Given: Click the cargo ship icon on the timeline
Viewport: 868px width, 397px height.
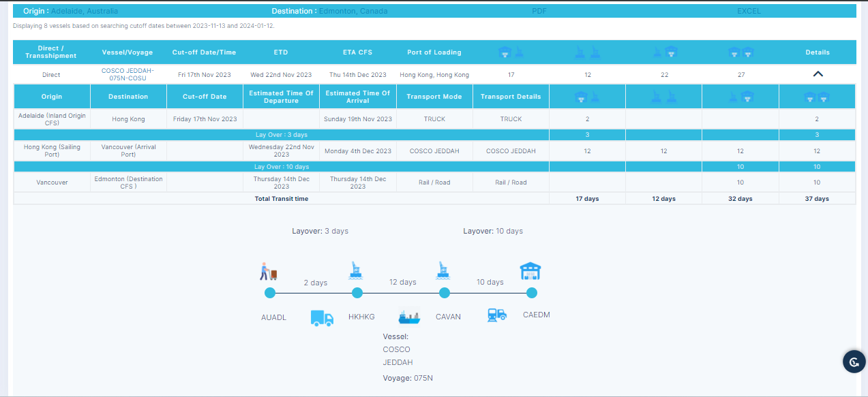Looking at the screenshot, I should (x=409, y=317).
